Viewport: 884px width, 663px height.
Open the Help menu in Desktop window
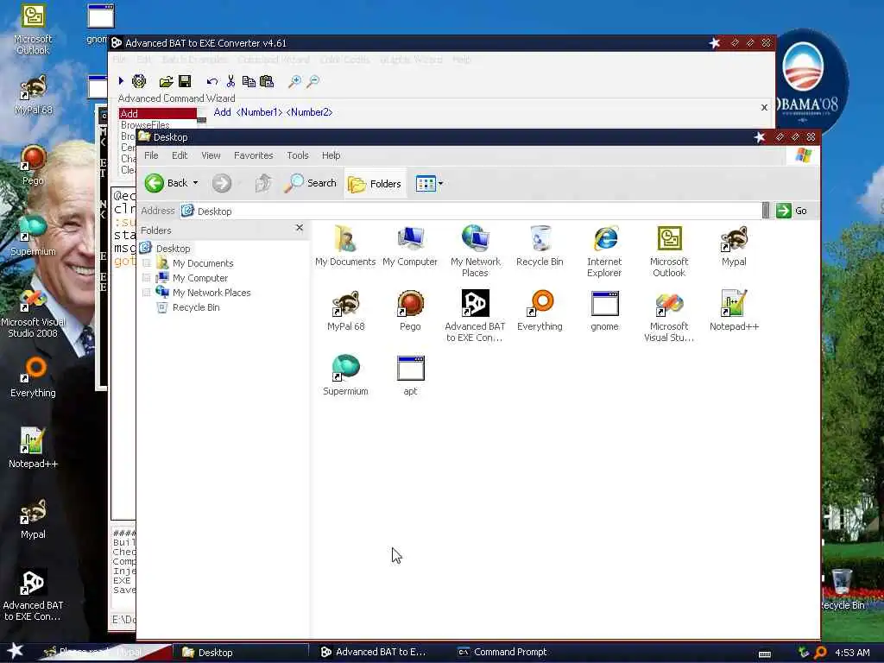(x=331, y=155)
